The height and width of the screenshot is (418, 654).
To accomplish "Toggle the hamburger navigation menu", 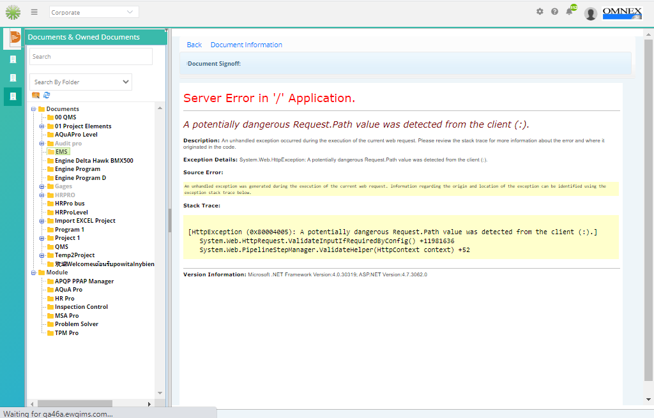I will coord(34,12).
